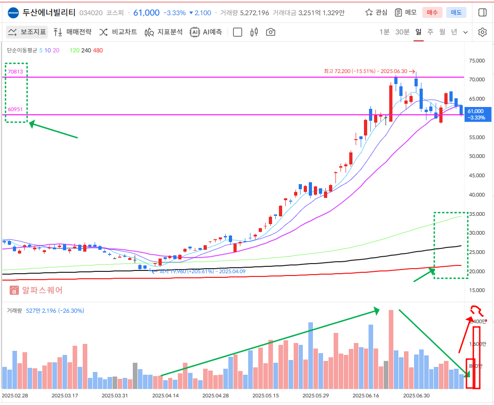Click the 10-day moving average label
The width and height of the screenshot is (494, 405).
click(x=48, y=51)
